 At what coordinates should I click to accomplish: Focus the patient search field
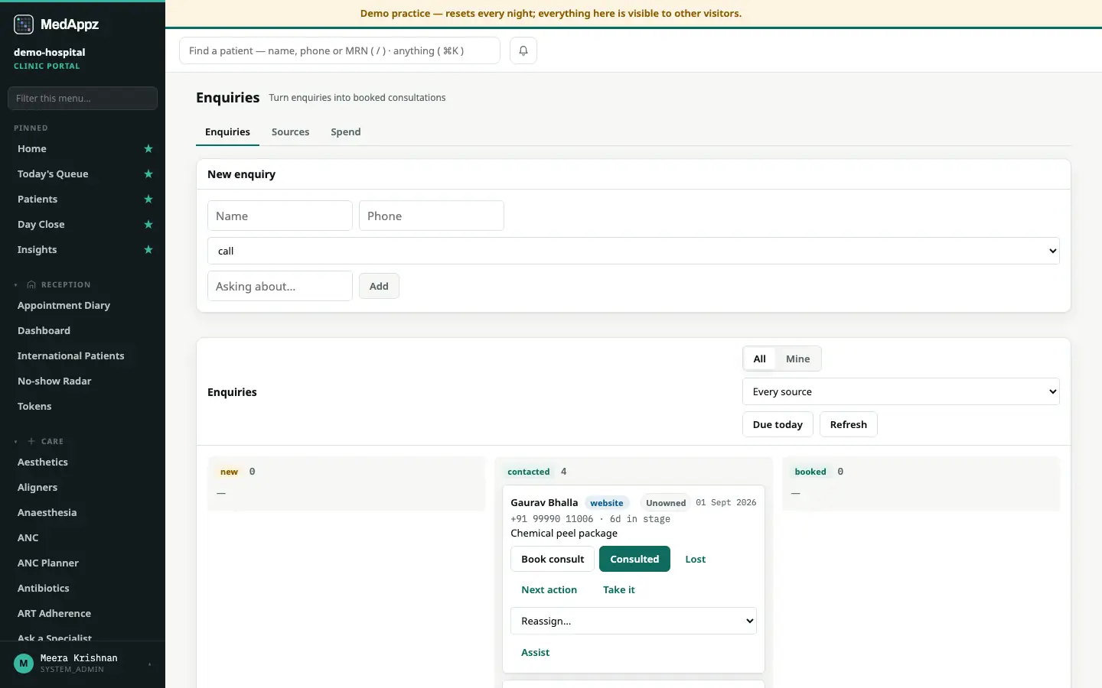pyautogui.click(x=340, y=50)
